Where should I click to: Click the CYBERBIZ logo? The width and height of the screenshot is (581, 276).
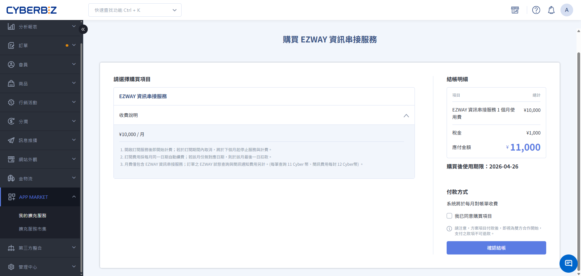pos(31,10)
